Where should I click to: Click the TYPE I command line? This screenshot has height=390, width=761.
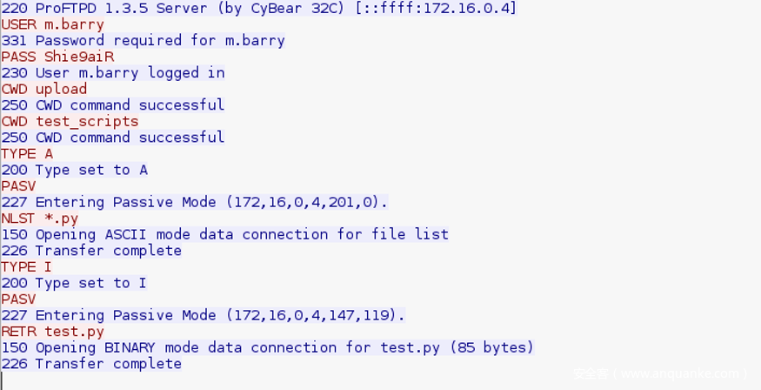coord(27,266)
